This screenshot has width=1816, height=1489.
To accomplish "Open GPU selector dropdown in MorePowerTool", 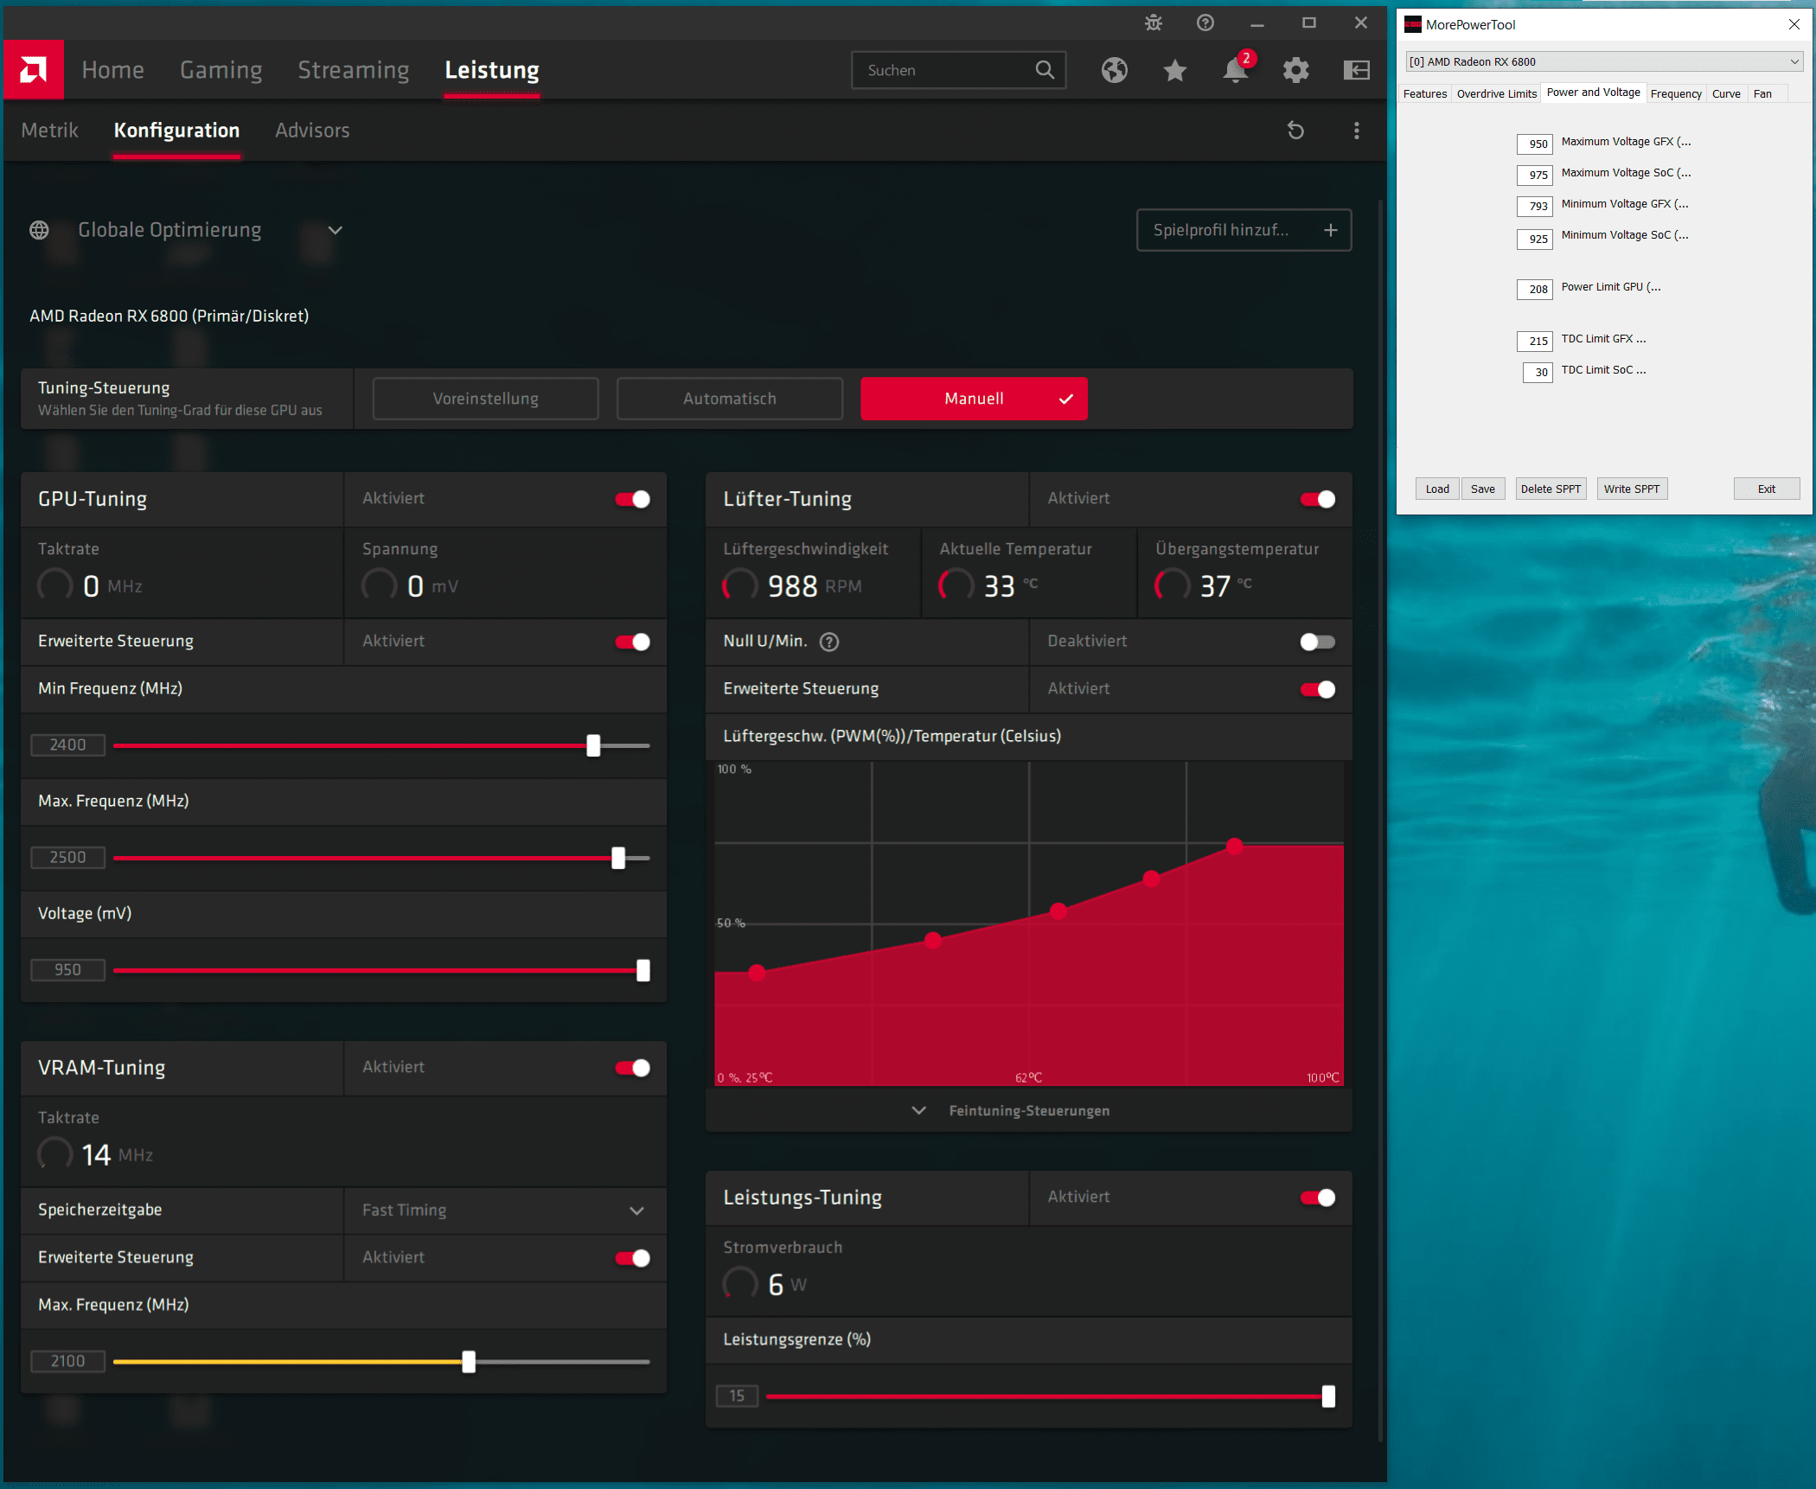I will pyautogui.click(x=1605, y=61).
